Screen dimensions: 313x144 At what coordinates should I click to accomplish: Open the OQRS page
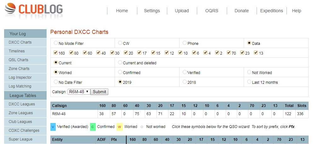[212, 11]
